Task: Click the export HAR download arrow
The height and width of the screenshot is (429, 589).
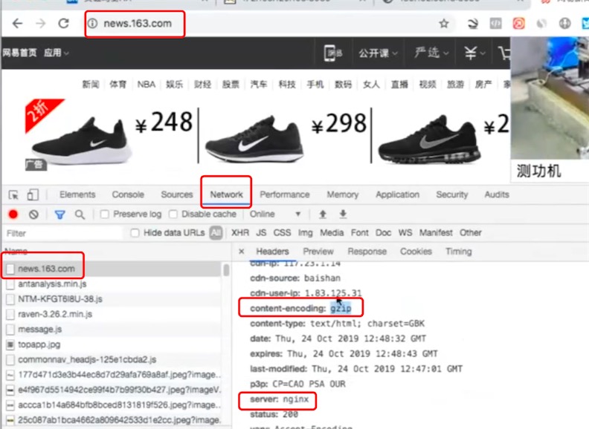Action: pos(343,214)
